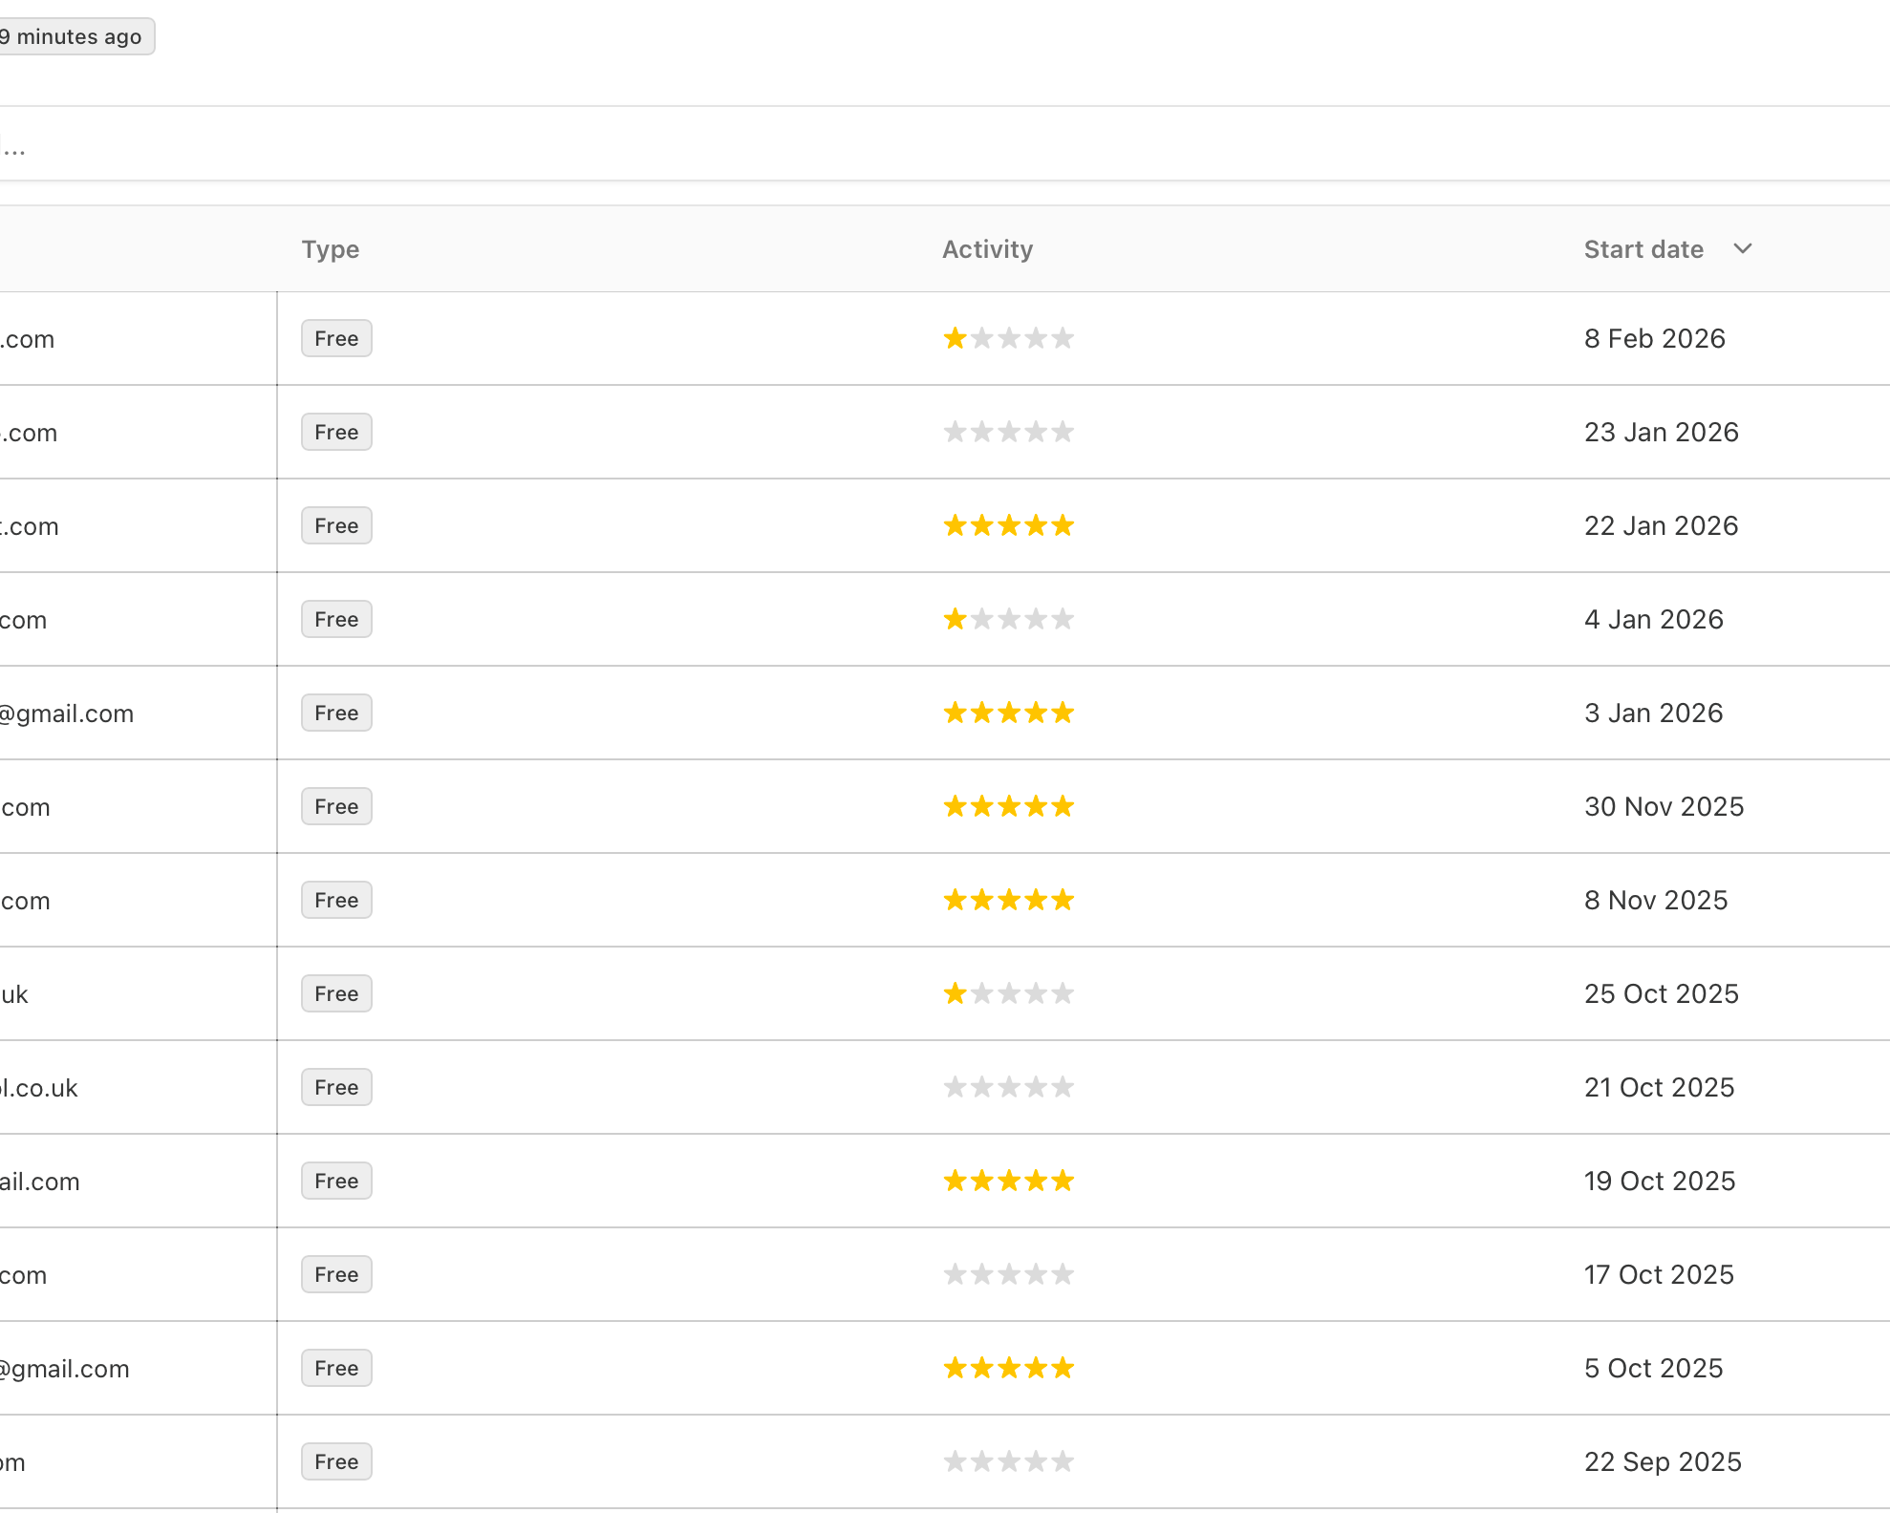
Task: Click Free badge on 8 Nov 2025 row
Action: 336,901
